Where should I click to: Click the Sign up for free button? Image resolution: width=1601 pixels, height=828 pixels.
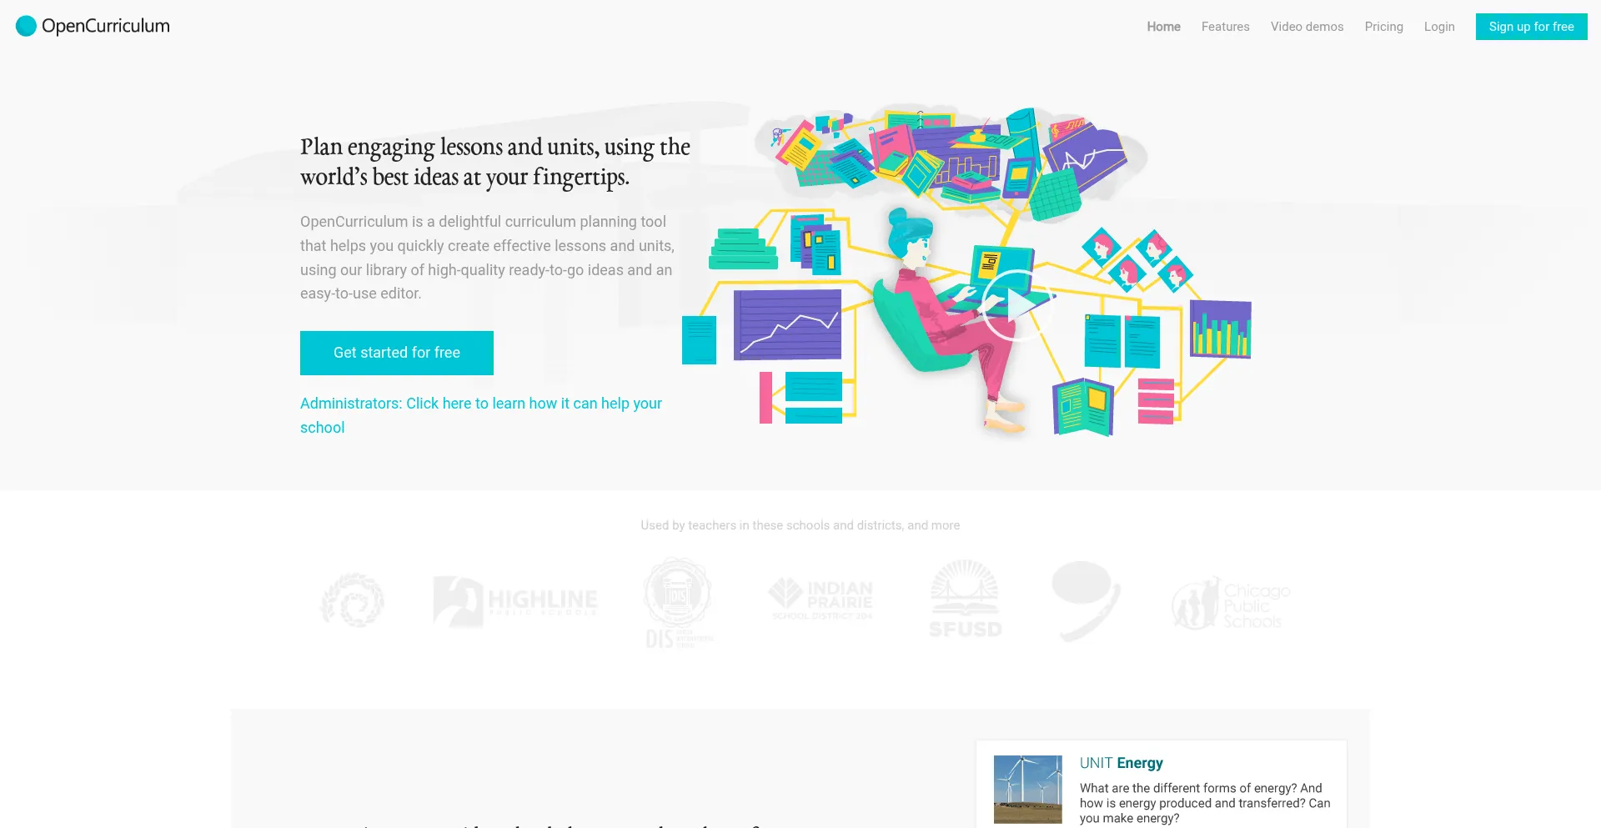(x=1531, y=26)
